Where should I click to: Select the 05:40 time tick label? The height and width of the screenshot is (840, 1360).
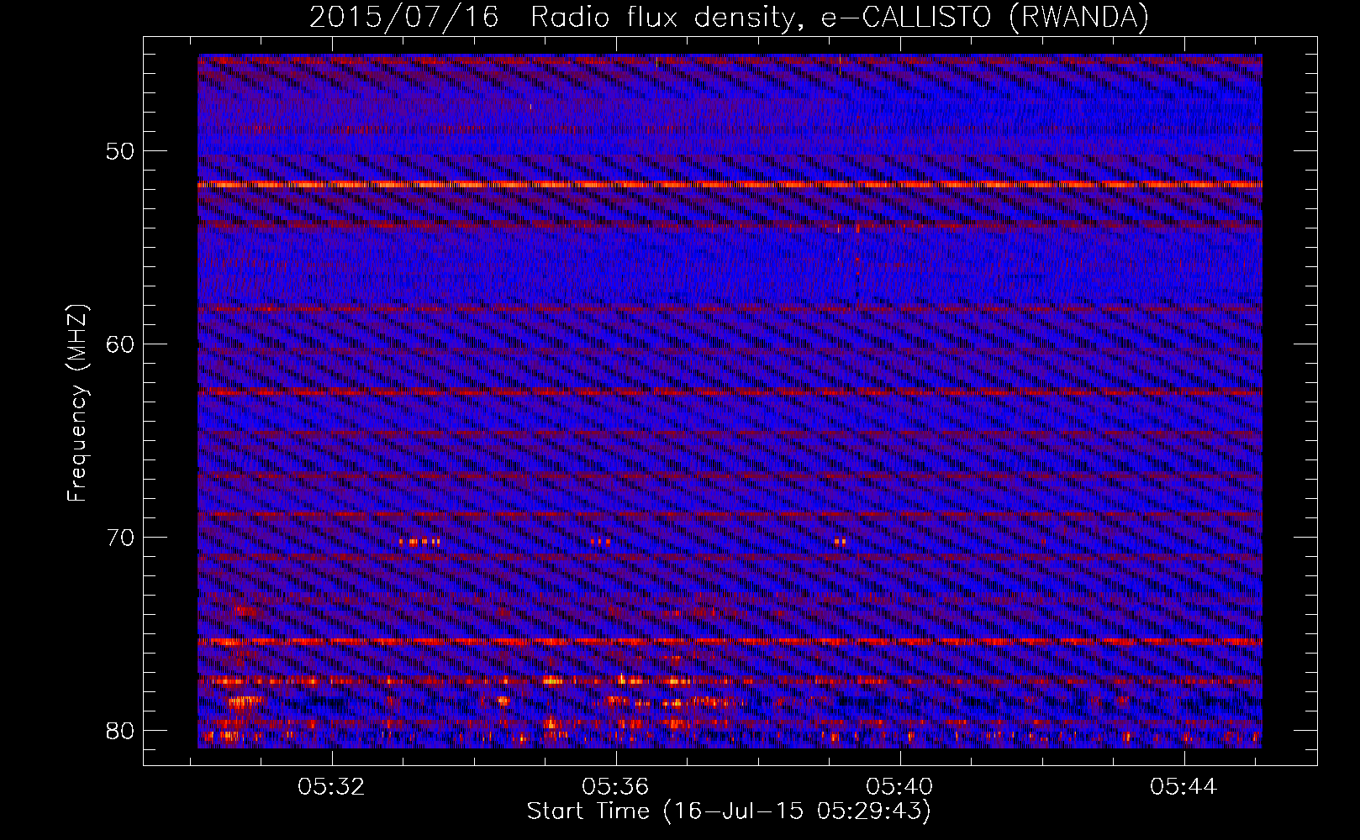tap(899, 787)
